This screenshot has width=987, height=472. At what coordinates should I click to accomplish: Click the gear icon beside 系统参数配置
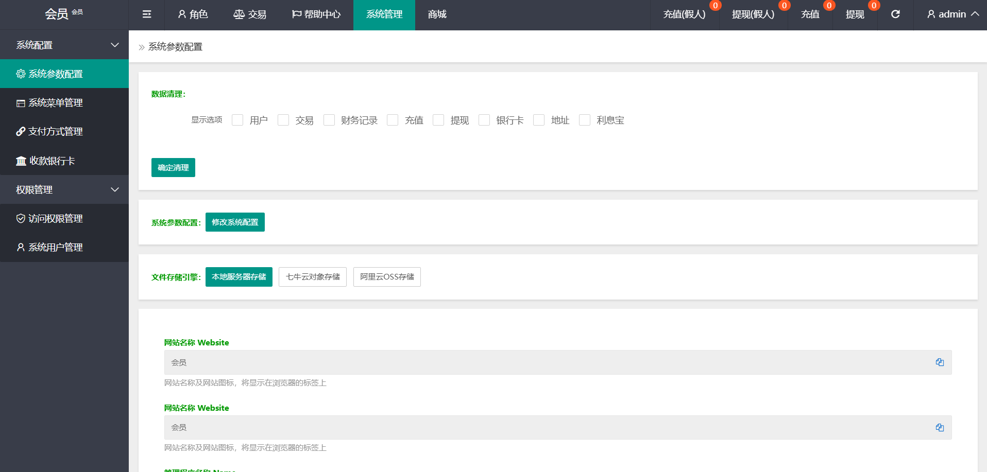point(21,74)
